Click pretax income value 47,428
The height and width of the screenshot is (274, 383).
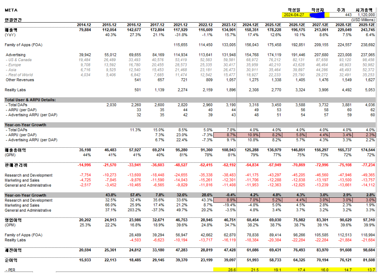click(x=230, y=250)
